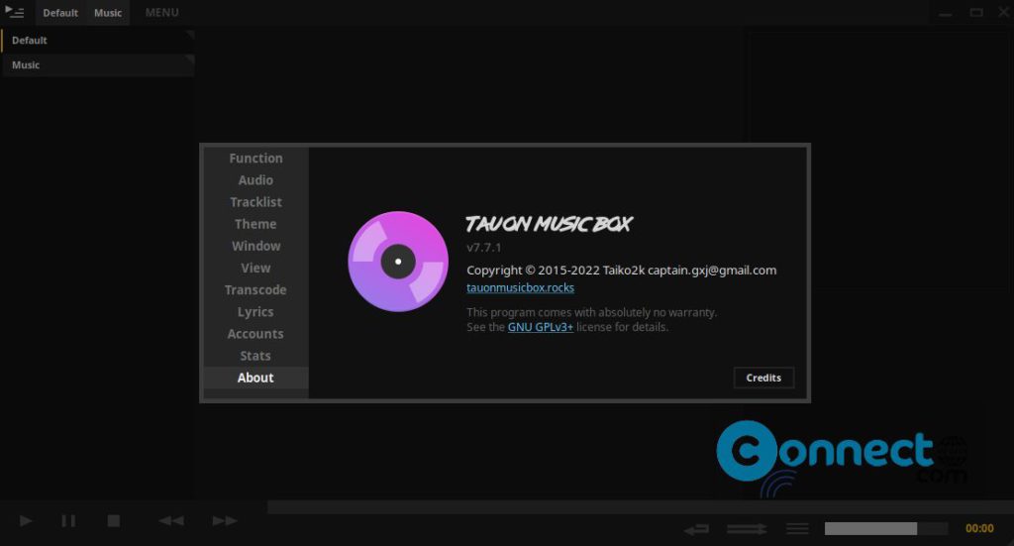
Task: Open the View settings section
Action: (x=255, y=268)
